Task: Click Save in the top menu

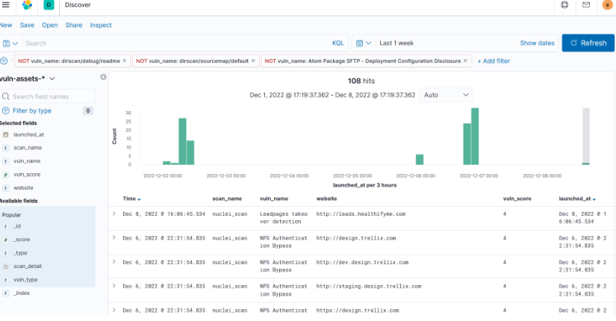Action: (27, 25)
